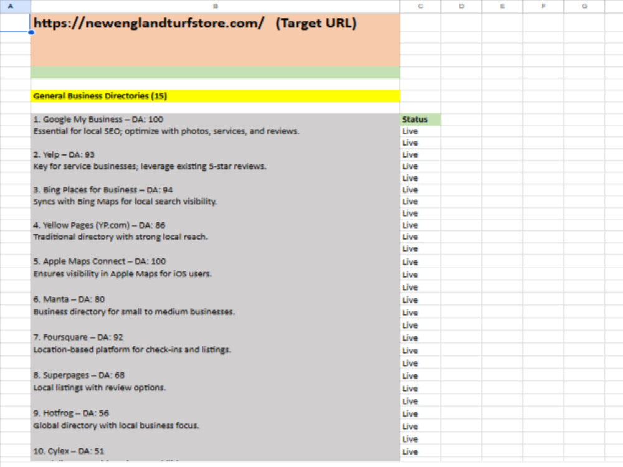Select column G header
The height and width of the screenshot is (467, 623).
click(x=584, y=6)
